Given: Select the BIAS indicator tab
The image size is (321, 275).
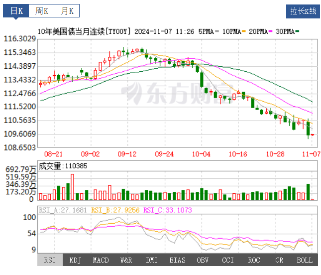Looking at the screenshot, I should coord(177,260).
